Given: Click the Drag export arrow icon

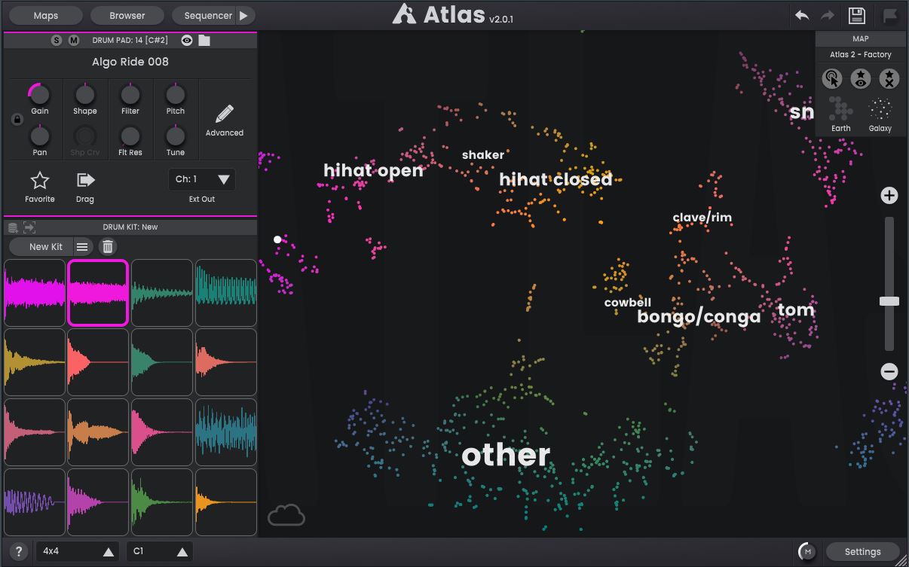Looking at the screenshot, I should click(x=85, y=180).
